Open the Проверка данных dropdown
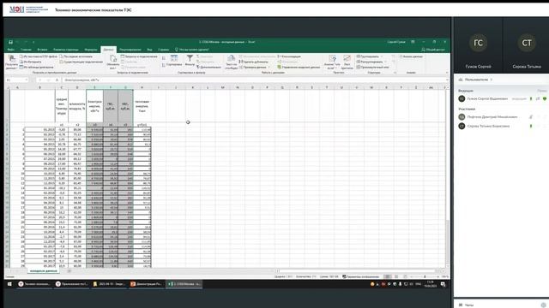Image resolution: width=549 pixels, height=308 pixels. tap(255, 67)
